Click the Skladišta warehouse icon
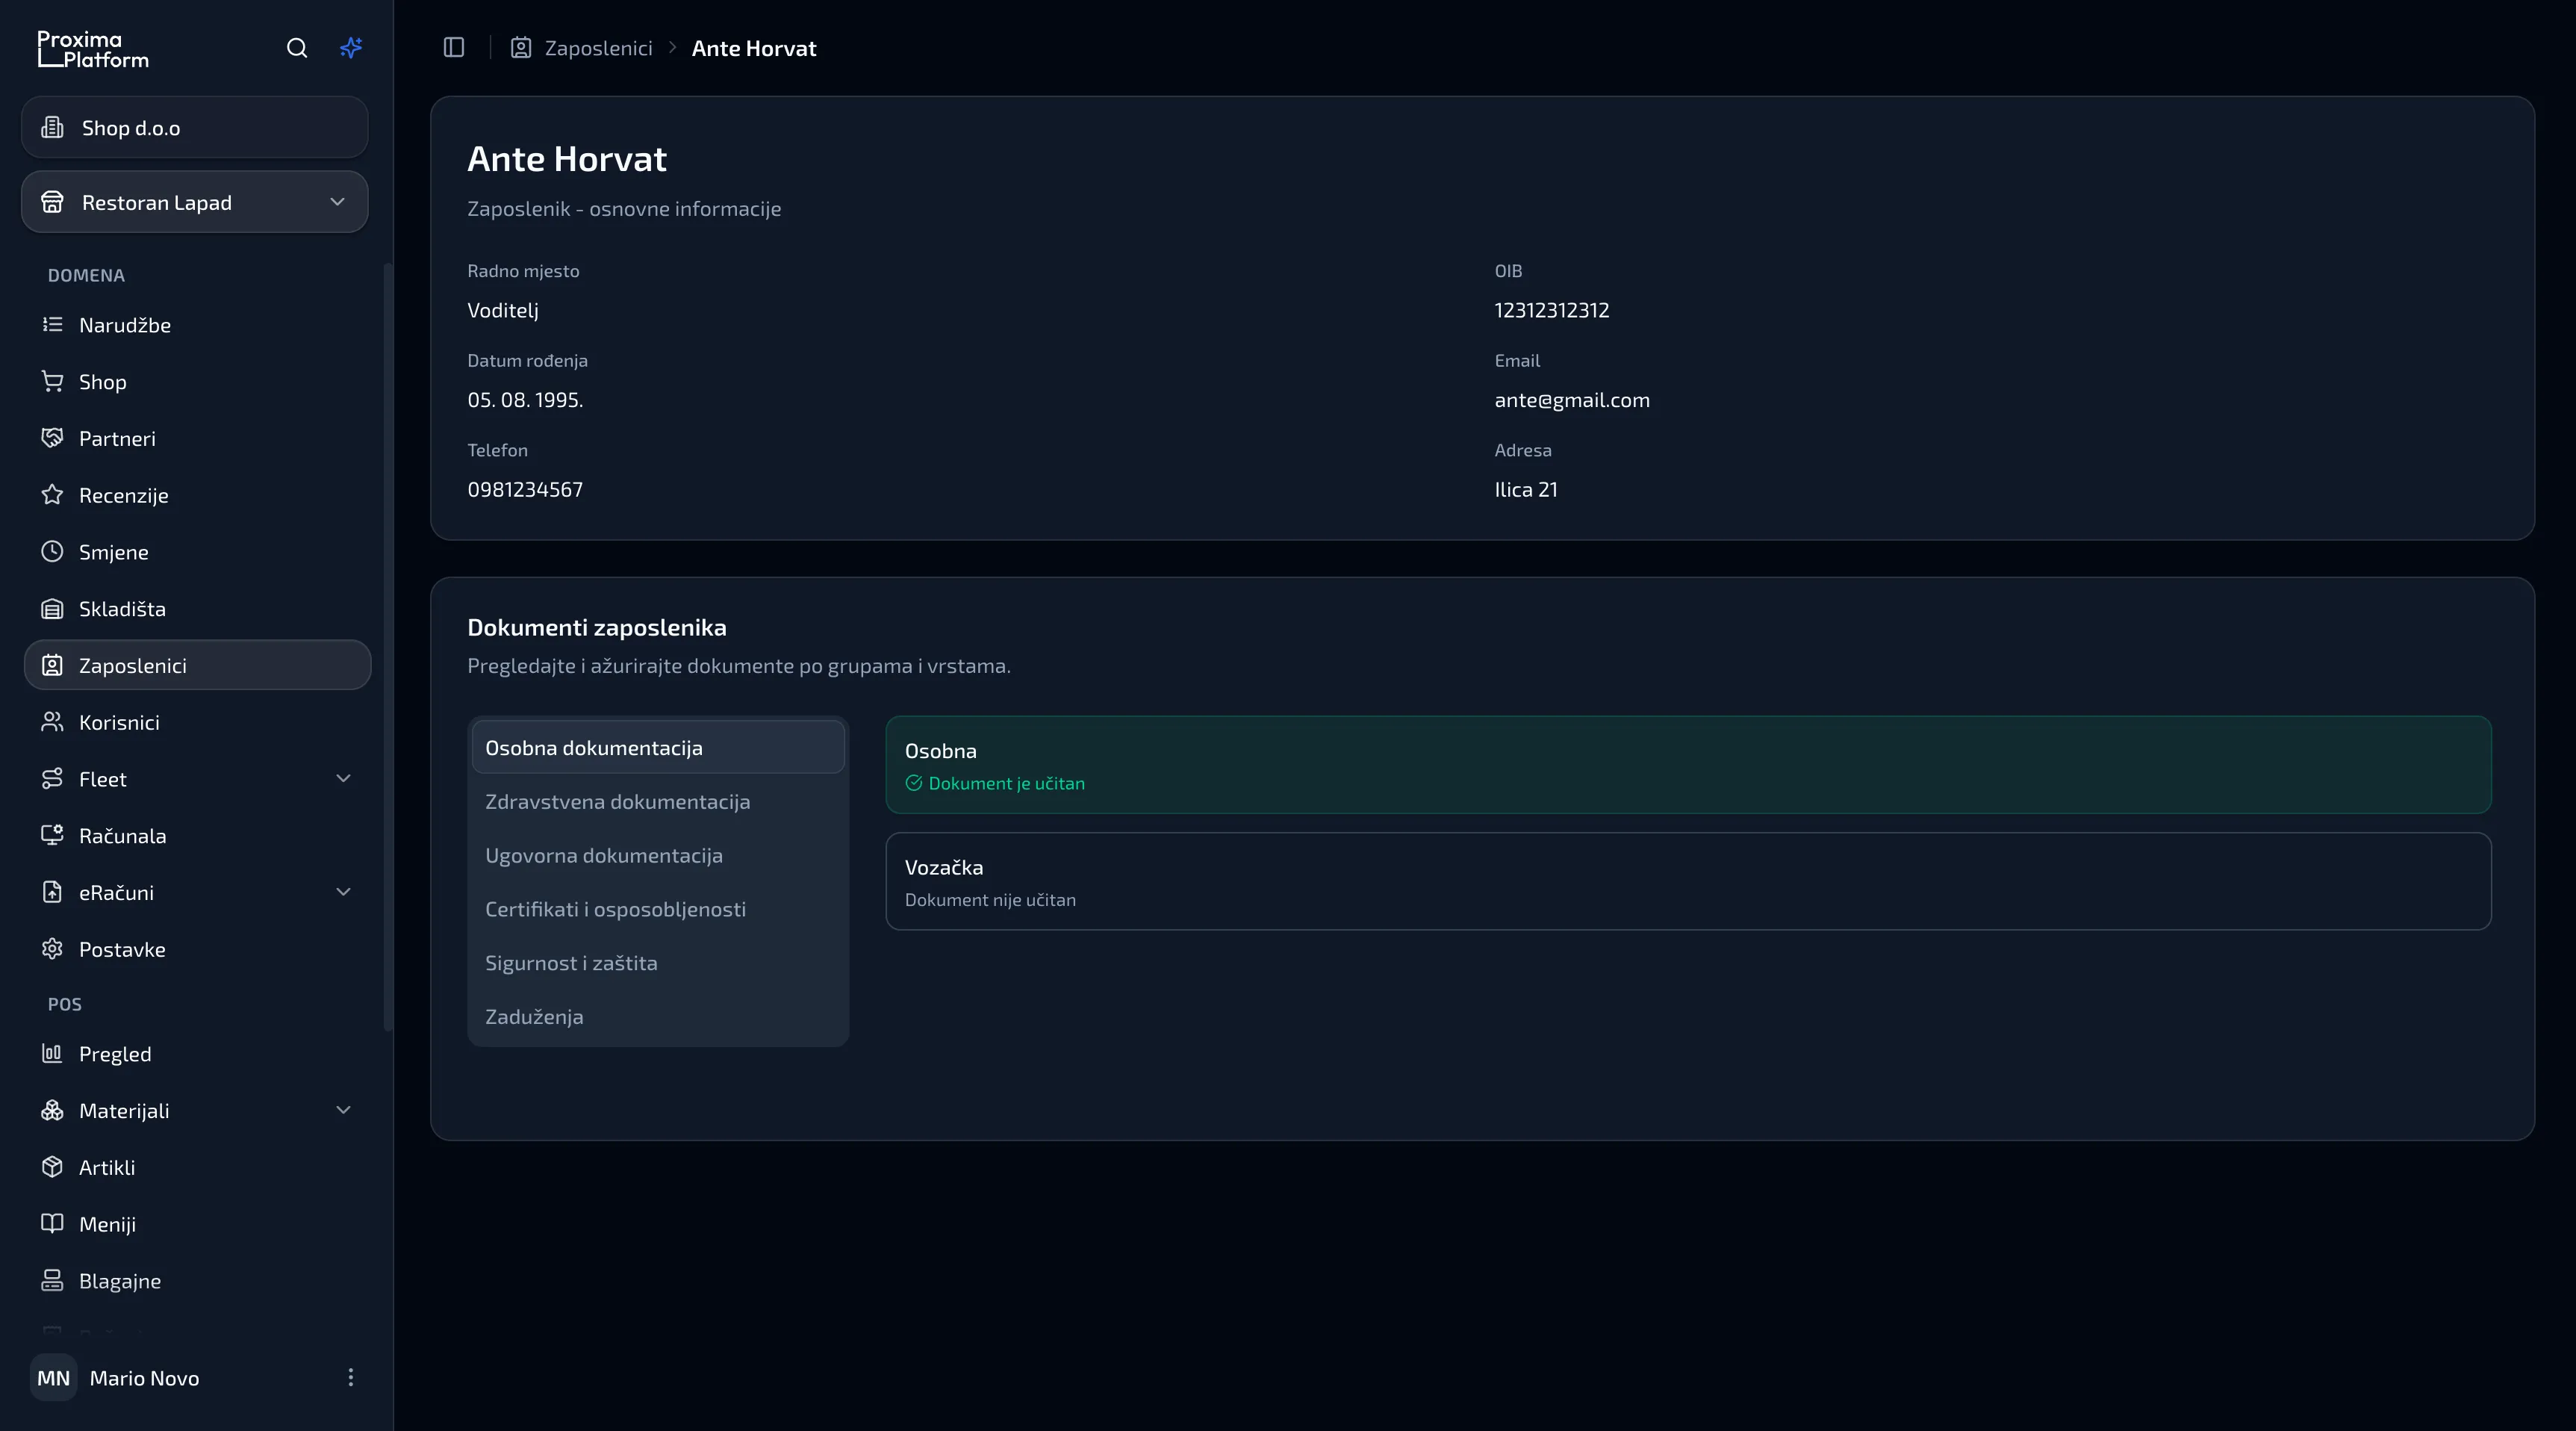This screenshot has height=1431, width=2576. 52,609
